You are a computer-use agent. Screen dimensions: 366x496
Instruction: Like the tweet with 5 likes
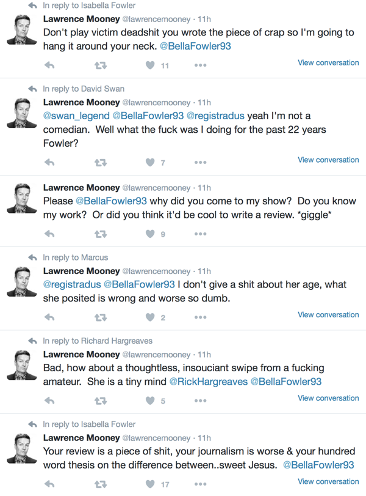click(x=150, y=401)
